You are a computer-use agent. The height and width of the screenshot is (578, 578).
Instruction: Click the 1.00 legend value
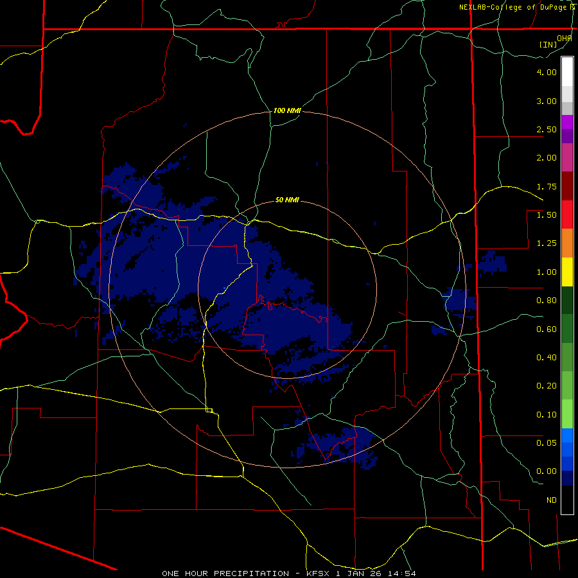tap(547, 272)
